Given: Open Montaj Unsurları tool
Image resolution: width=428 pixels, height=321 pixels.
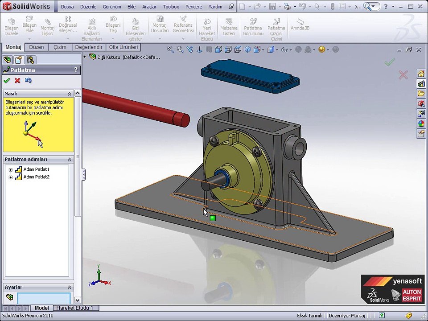Looking at the screenshot, I should [x=160, y=25].
